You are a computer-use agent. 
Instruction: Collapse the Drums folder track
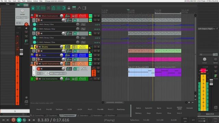click(x=32, y=46)
